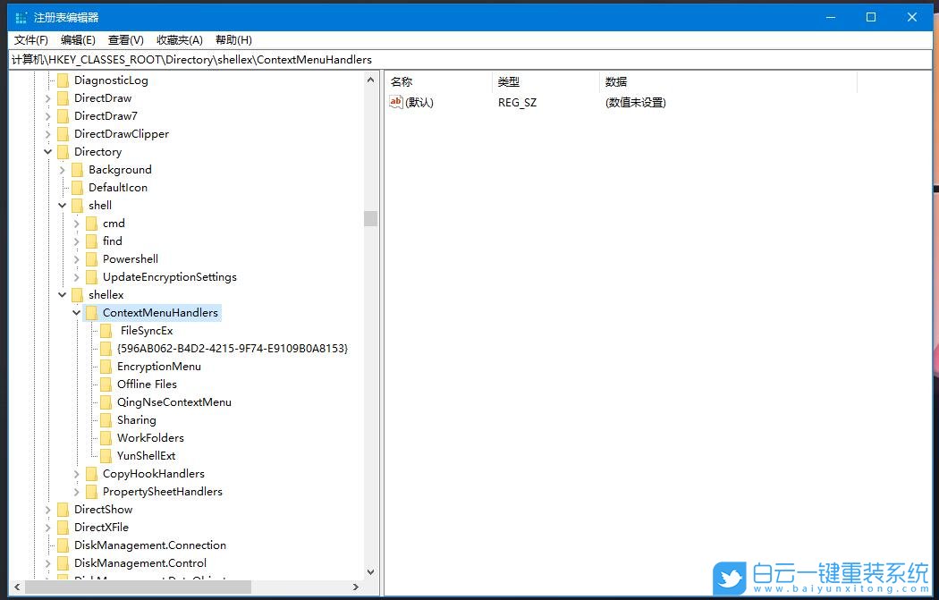This screenshot has height=600, width=939.
Task: Click the YunShellExt folder icon
Action: click(x=106, y=455)
